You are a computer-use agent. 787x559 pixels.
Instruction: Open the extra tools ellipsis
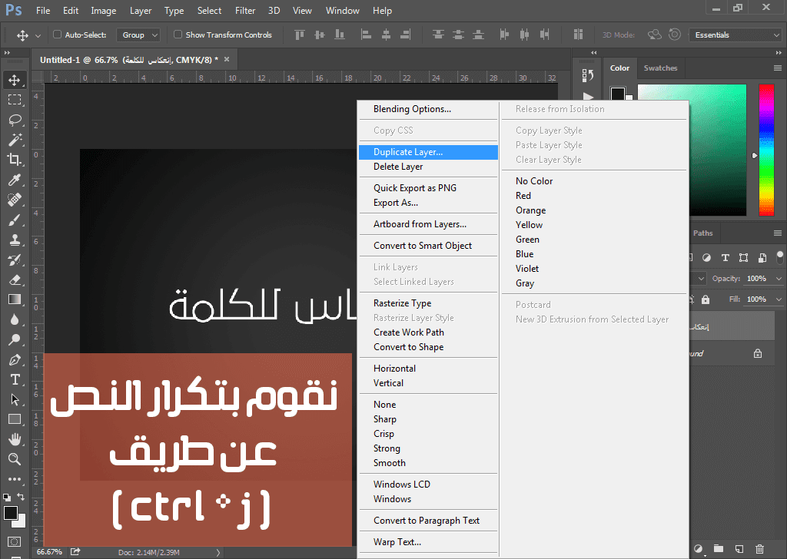(x=15, y=479)
